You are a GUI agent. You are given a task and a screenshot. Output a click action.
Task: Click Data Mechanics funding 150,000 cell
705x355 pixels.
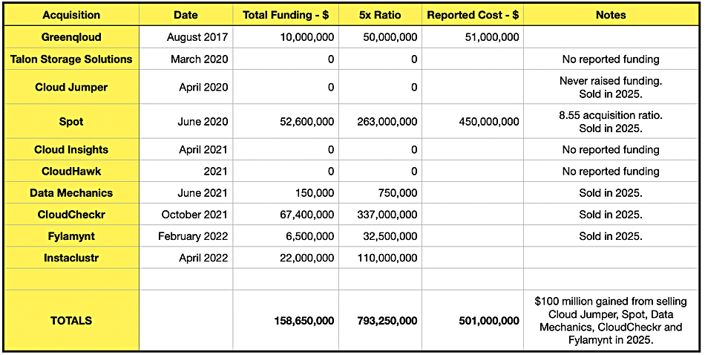[286, 193]
